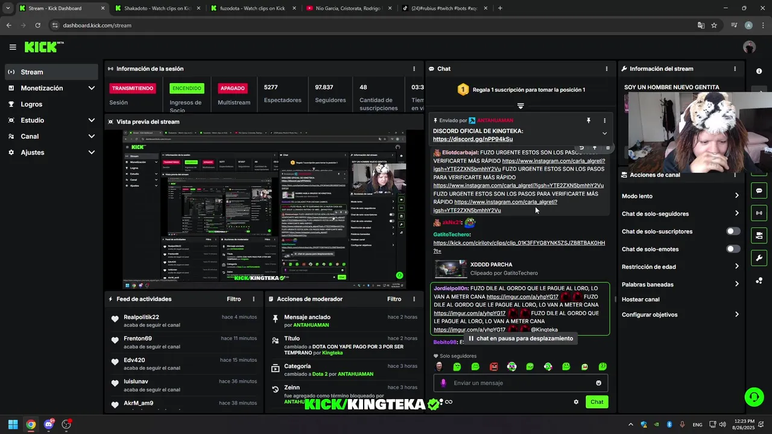This screenshot has width=772, height=434.
Task: Click the profile avatar at top right
Action: point(749,47)
